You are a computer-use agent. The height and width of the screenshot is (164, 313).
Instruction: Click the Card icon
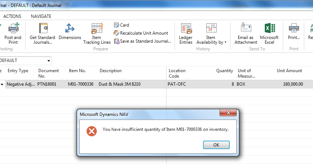tap(117, 25)
